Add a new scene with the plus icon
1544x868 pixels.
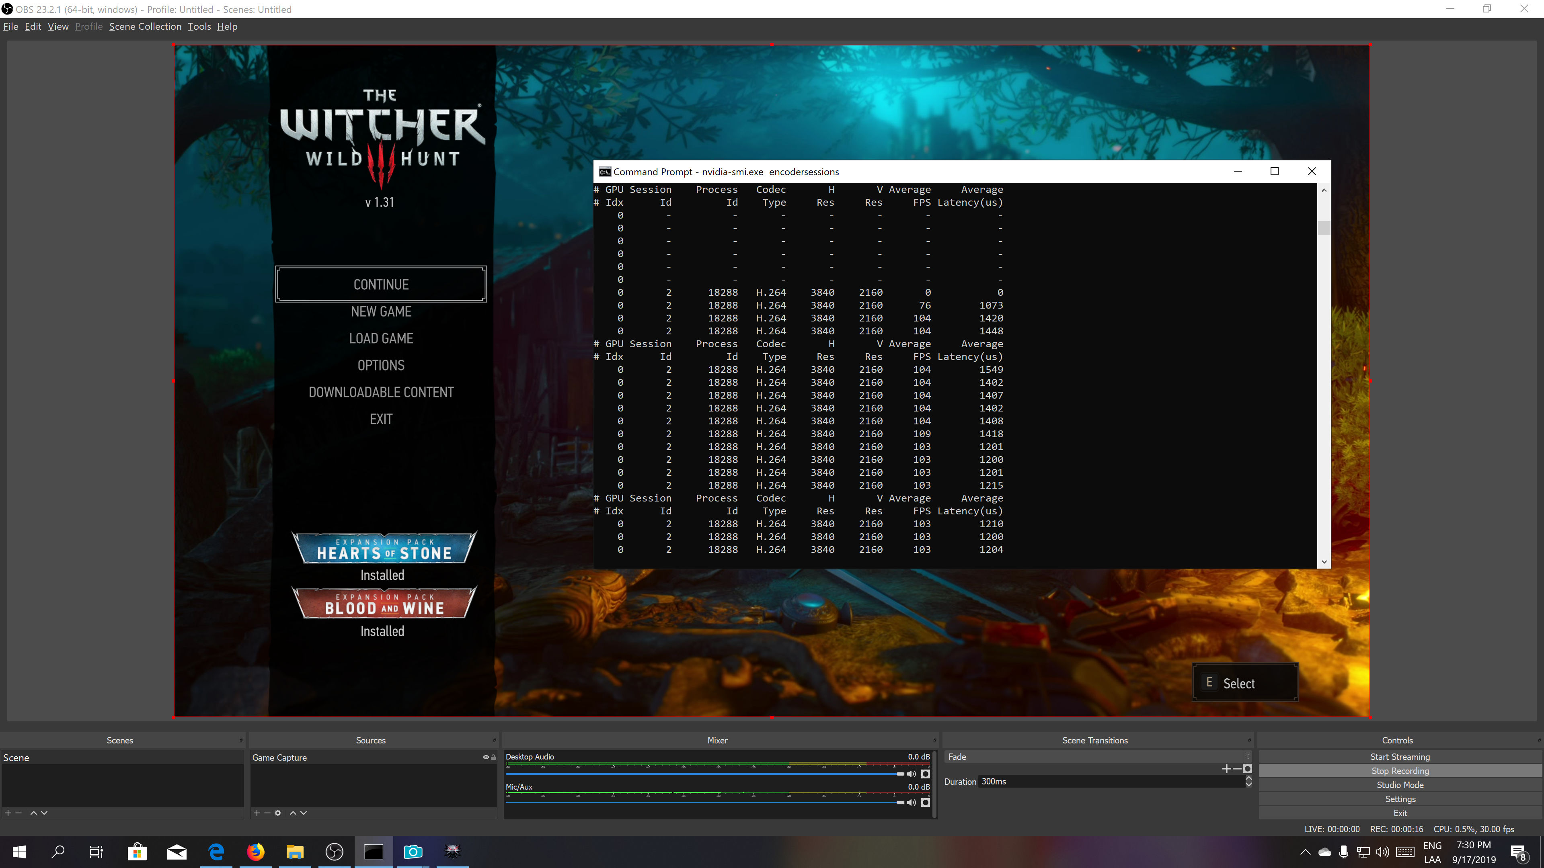[8, 813]
